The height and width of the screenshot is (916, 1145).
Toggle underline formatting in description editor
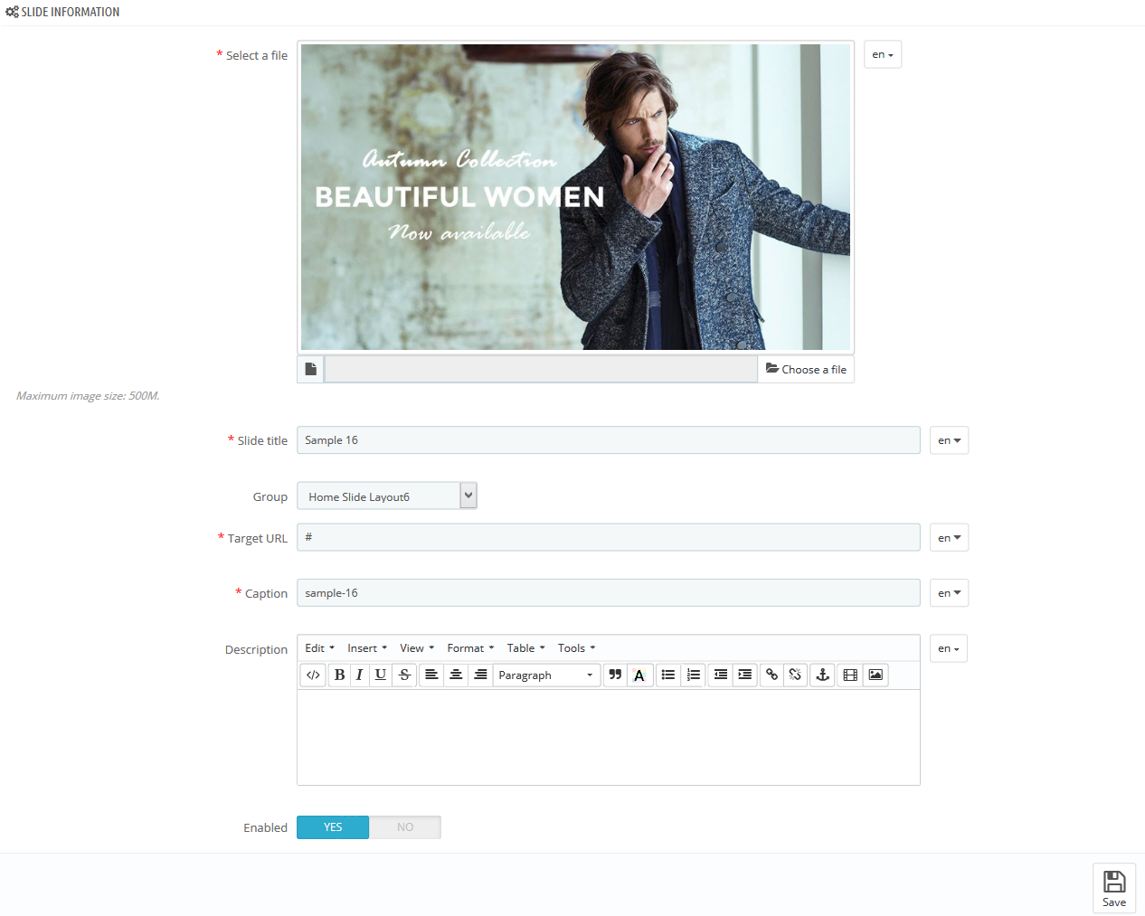point(381,675)
